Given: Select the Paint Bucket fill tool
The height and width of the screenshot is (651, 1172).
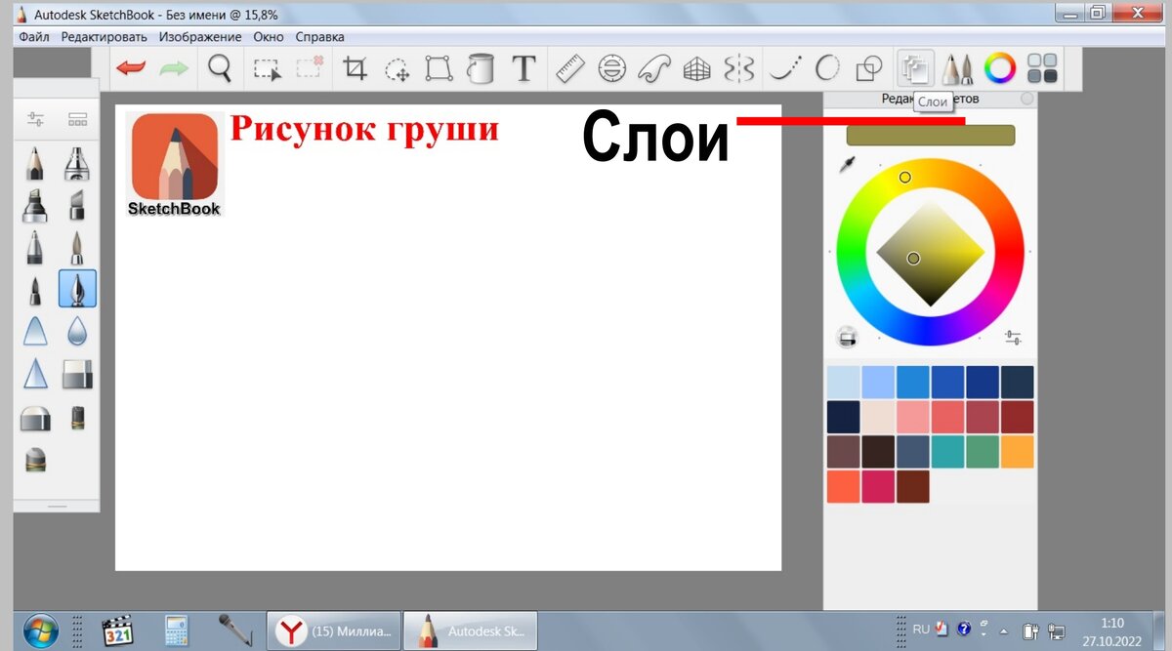Looking at the screenshot, I should pyautogui.click(x=481, y=68).
